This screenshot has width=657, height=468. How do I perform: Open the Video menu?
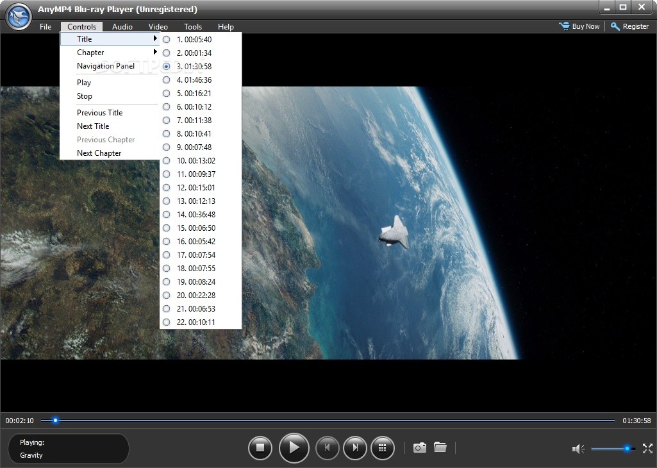pos(158,27)
